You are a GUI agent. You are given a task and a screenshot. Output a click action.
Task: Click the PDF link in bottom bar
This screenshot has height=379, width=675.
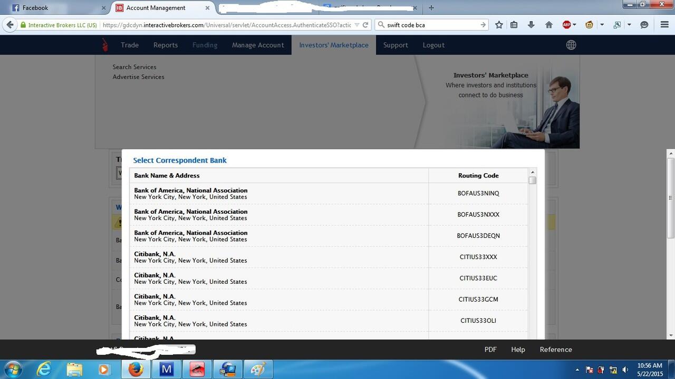point(490,350)
